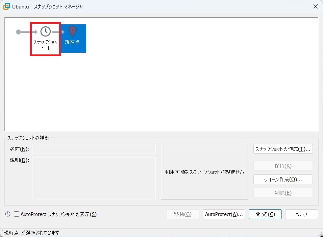The image size is (323, 237).
Task: Focus the 説明(D) description text area
Action: coord(94,178)
